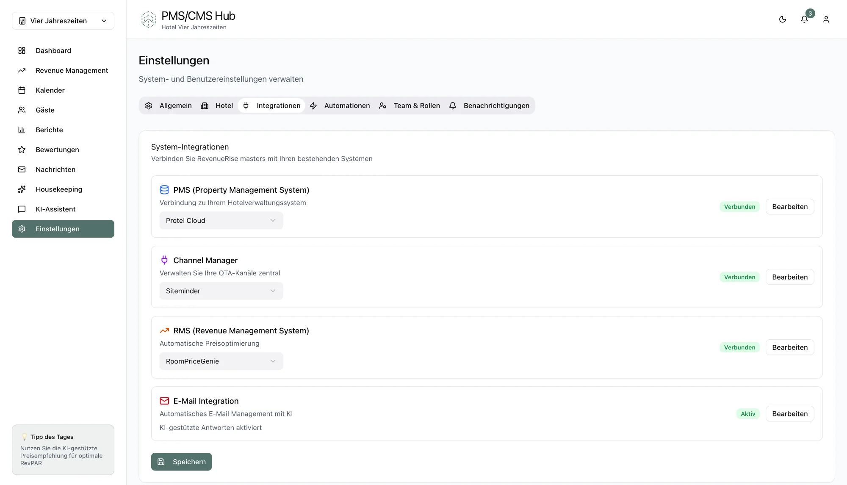Image resolution: width=847 pixels, height=485 pixels.
Task: Expand Vier Jahreszeiten hotel selector
Action: pyautogui.click(x=63, y=21)
